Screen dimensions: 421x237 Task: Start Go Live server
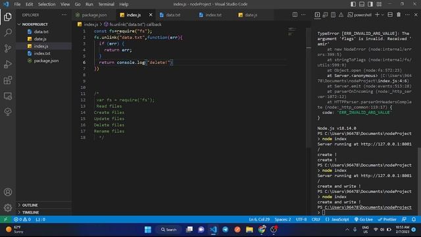click(x=363, y=219)
